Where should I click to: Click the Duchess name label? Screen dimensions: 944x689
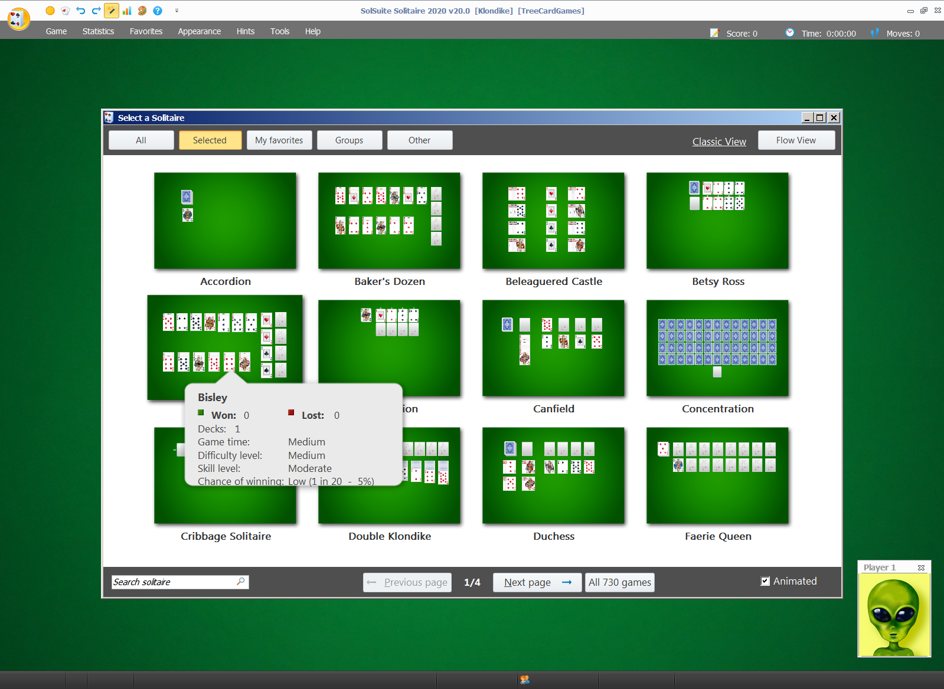coord(554,536)
